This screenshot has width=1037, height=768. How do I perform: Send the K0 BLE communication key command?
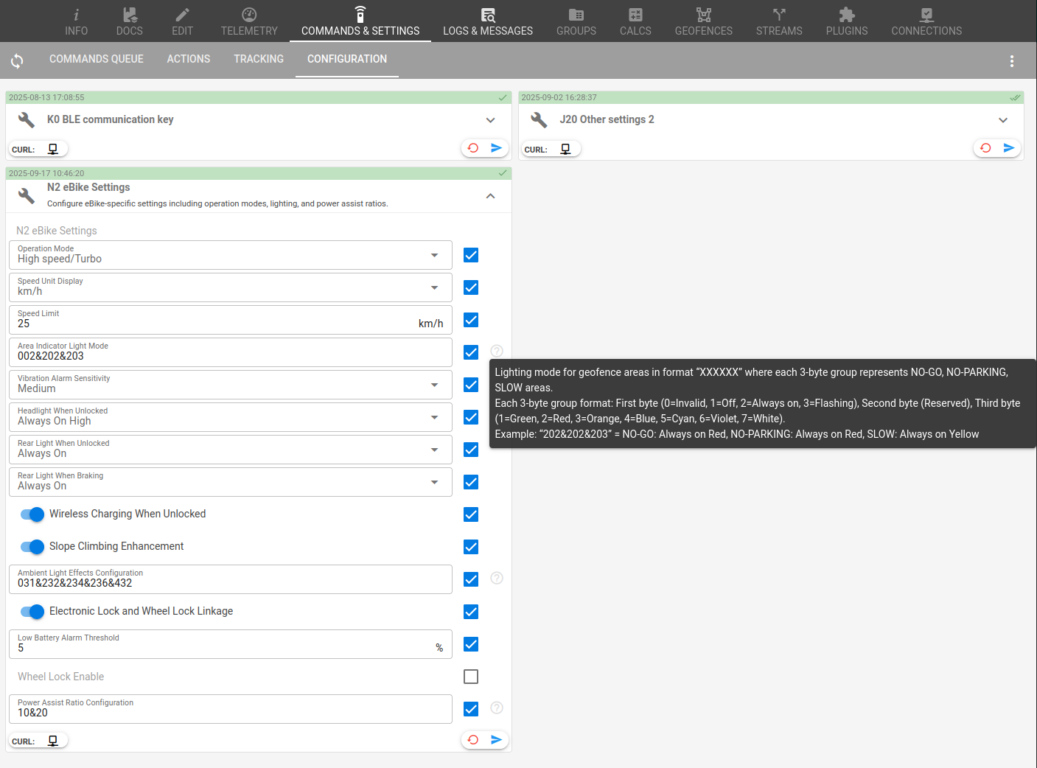click(x=496, y=148)
